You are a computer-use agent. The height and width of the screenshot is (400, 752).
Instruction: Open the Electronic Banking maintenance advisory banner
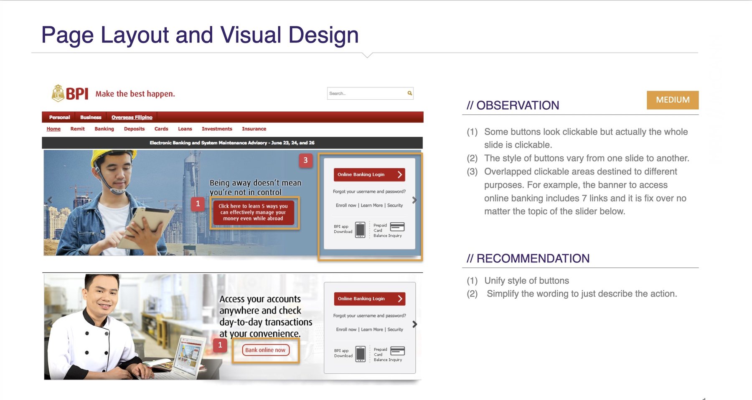pyautogui.click(x=232, y=143)
